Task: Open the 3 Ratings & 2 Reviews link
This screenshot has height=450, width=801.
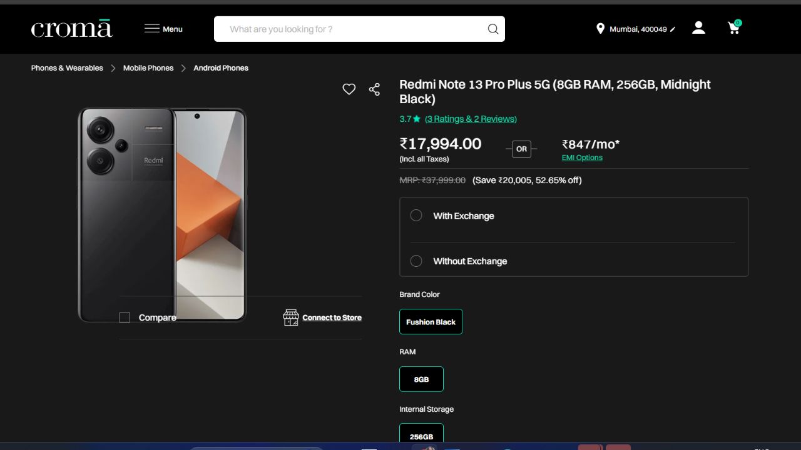Action: (471, 119)
